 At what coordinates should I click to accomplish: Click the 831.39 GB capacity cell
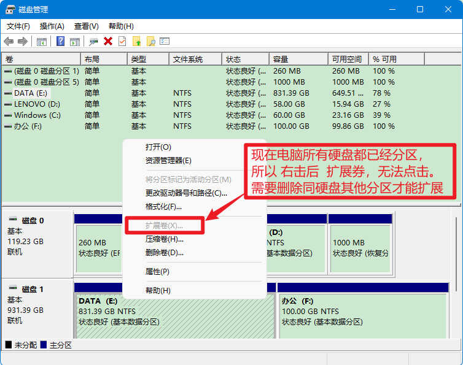click(x=291, y=93)
